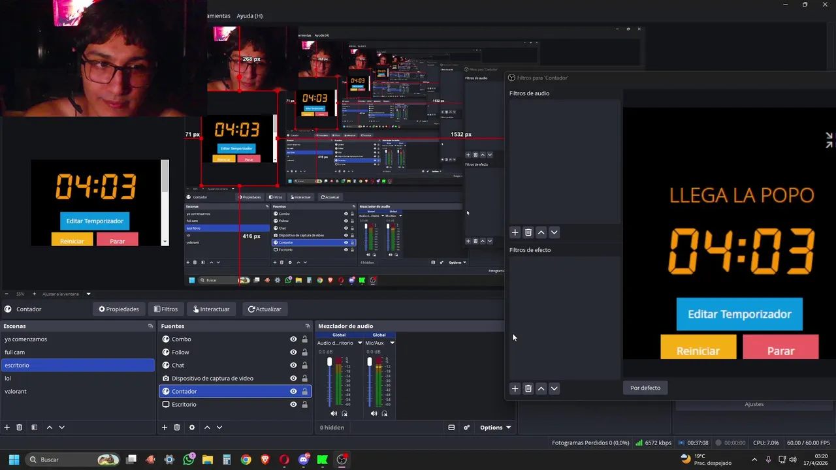Click Por defecto in filters dialog
Viewport: 836px width, 470px height.
tap(645, 388)
